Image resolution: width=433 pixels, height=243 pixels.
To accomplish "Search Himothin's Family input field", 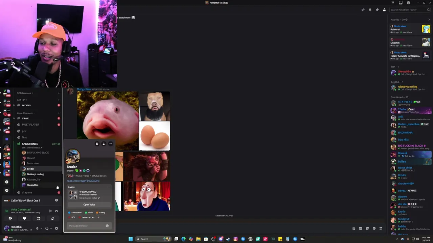I will click(410, 10).
